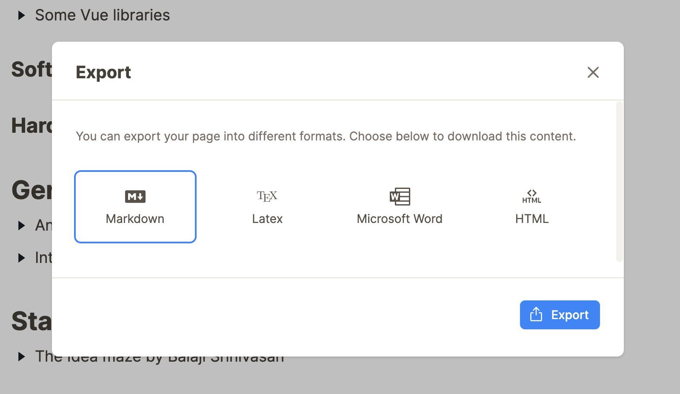Close the Export dialog with the X
Viewport: 680px width, 394px height.
(x=593, y=72)
